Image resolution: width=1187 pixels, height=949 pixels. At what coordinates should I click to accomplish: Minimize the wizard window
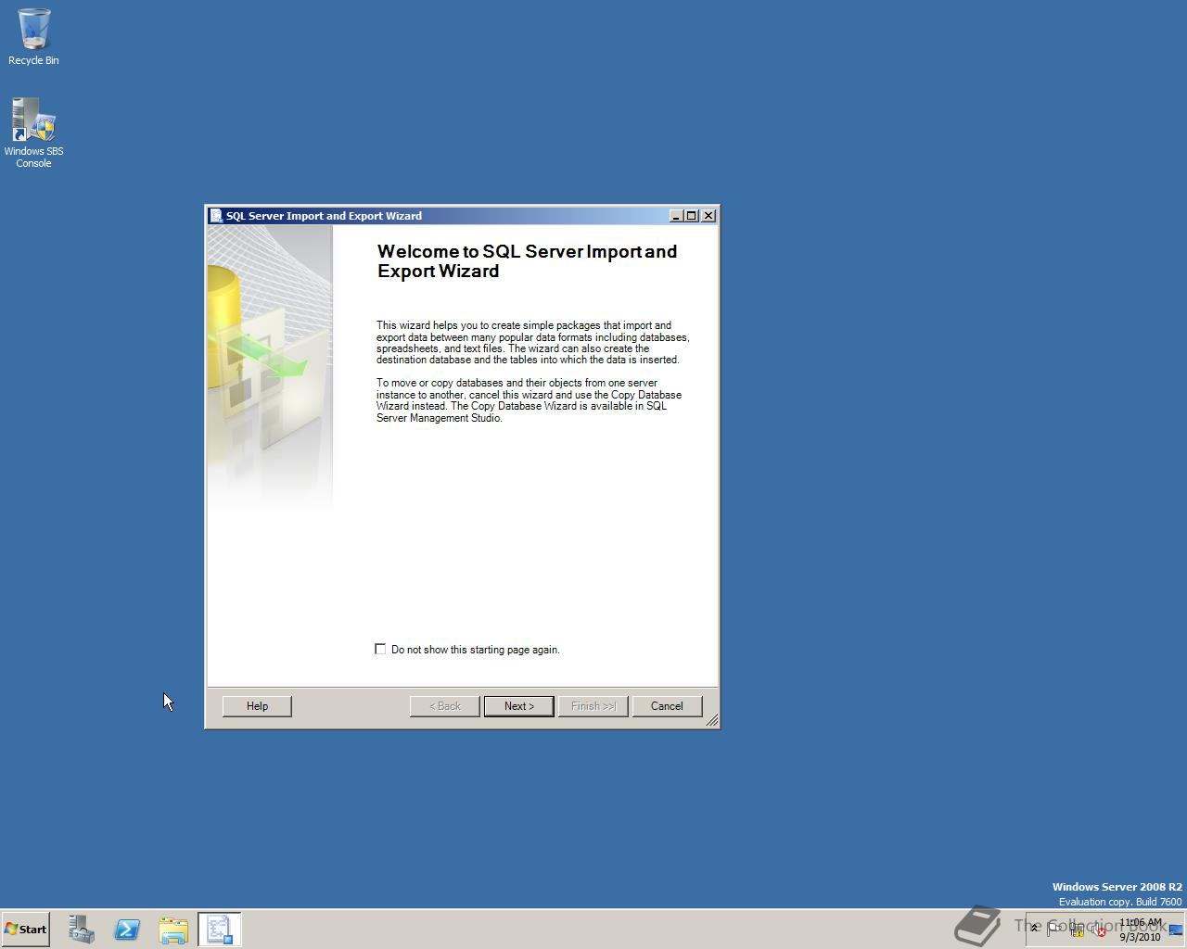[677, 216]
